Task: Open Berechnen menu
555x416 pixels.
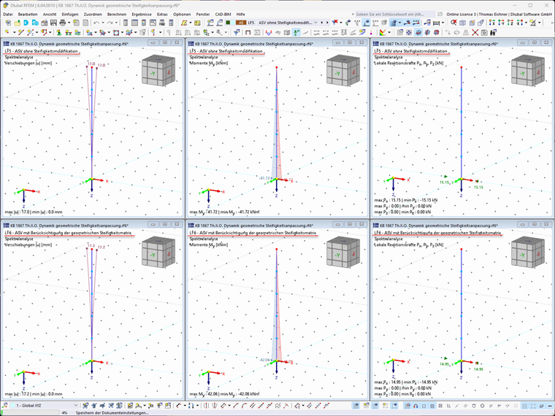Action: (x=116, y=14)
